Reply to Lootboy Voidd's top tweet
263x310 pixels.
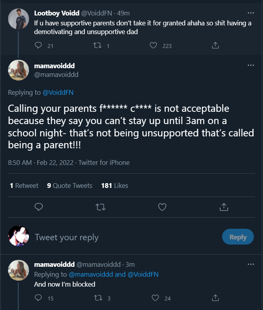(x=38, y=46)
